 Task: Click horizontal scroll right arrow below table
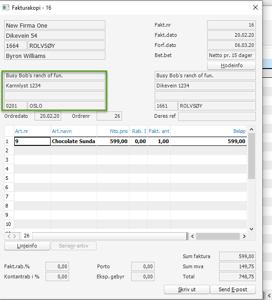coord(244,237)
